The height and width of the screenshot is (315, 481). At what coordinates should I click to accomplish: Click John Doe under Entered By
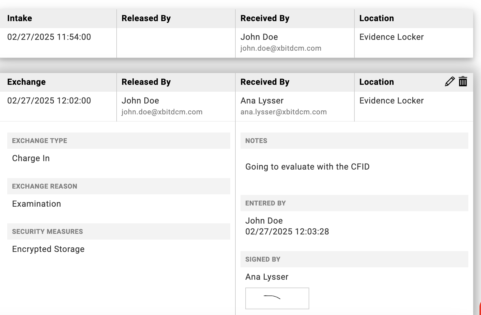[264, 221]
